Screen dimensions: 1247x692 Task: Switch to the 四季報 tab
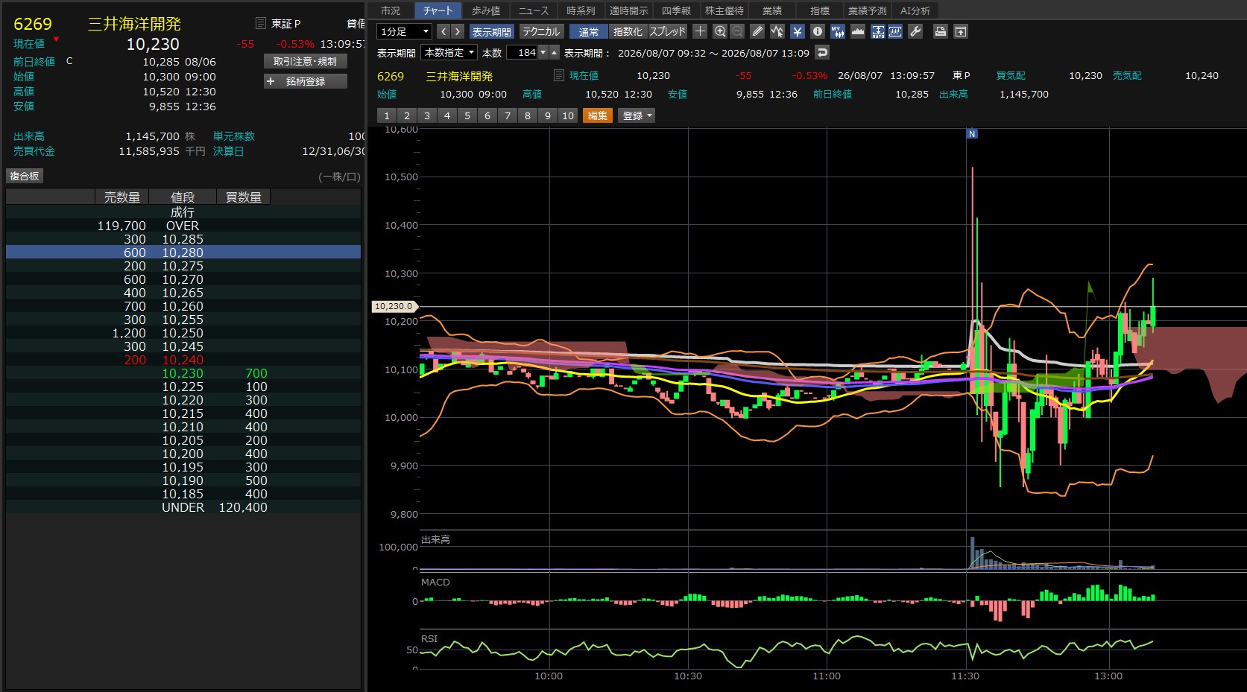click(677, 10)
